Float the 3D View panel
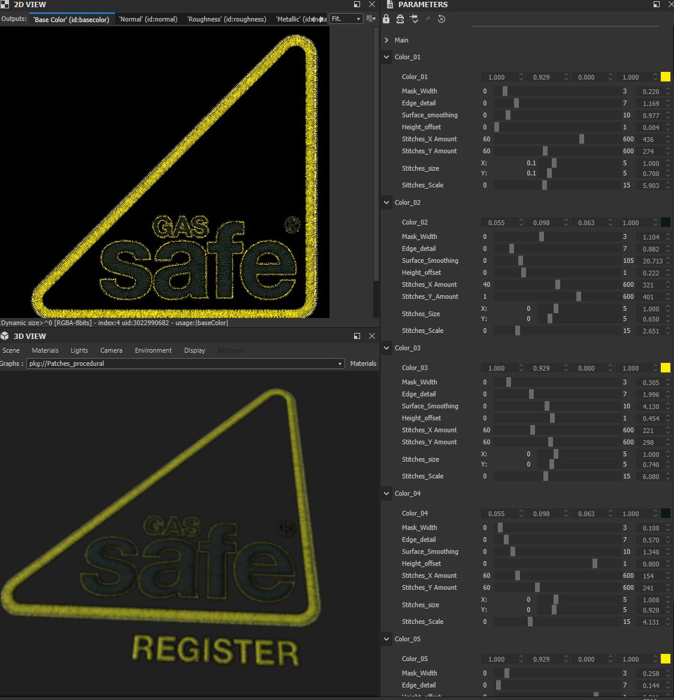 pos(357,336)
